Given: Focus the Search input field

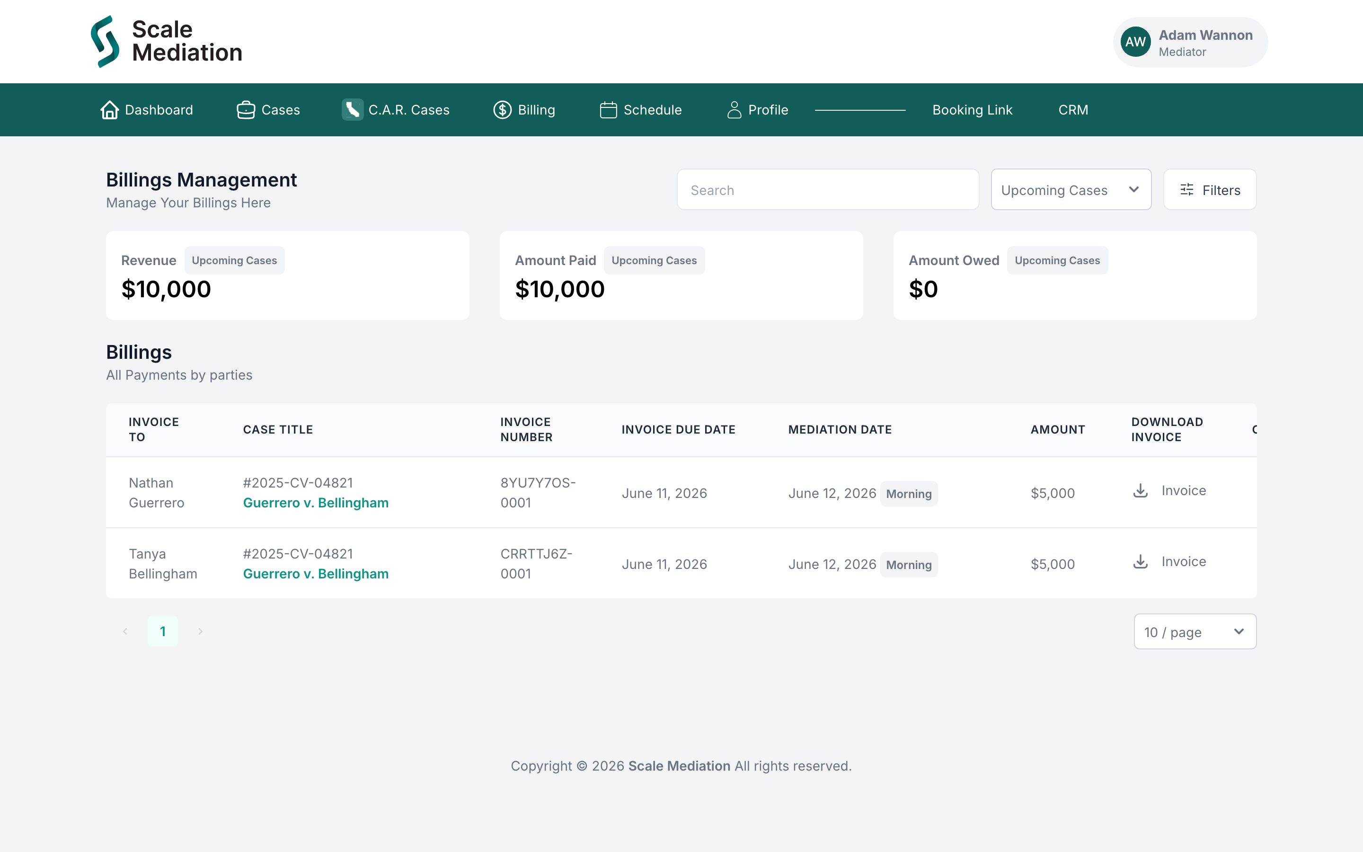Looking at the screenshot, I should (828, 190).
